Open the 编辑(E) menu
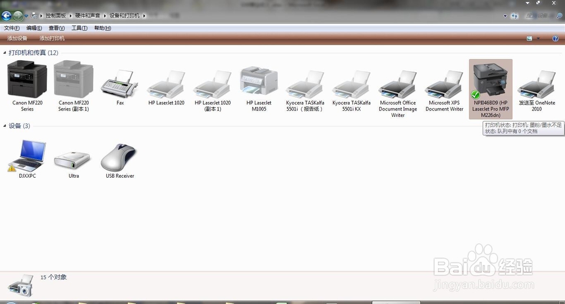 tap(34, 28)
